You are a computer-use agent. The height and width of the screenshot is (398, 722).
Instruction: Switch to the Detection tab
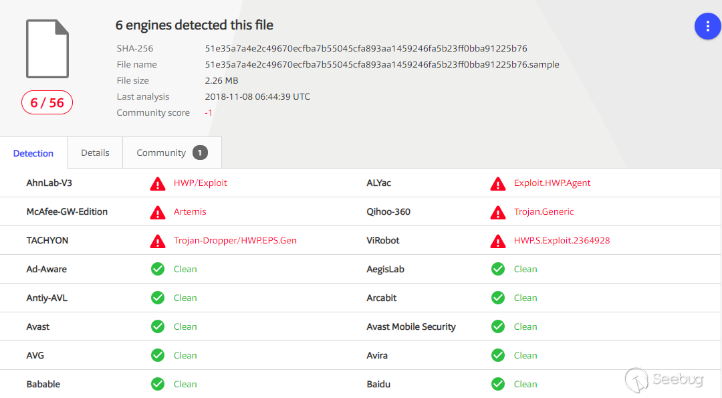click(x=33, y=153)
